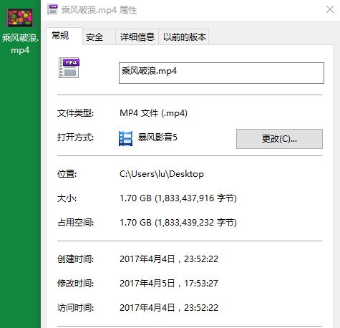The height and width of the screenshot is (328, 340).
Task: Click the file type value MP4 文件 (.mp4)
Action: pyautogui.click(x=153, y=113)
